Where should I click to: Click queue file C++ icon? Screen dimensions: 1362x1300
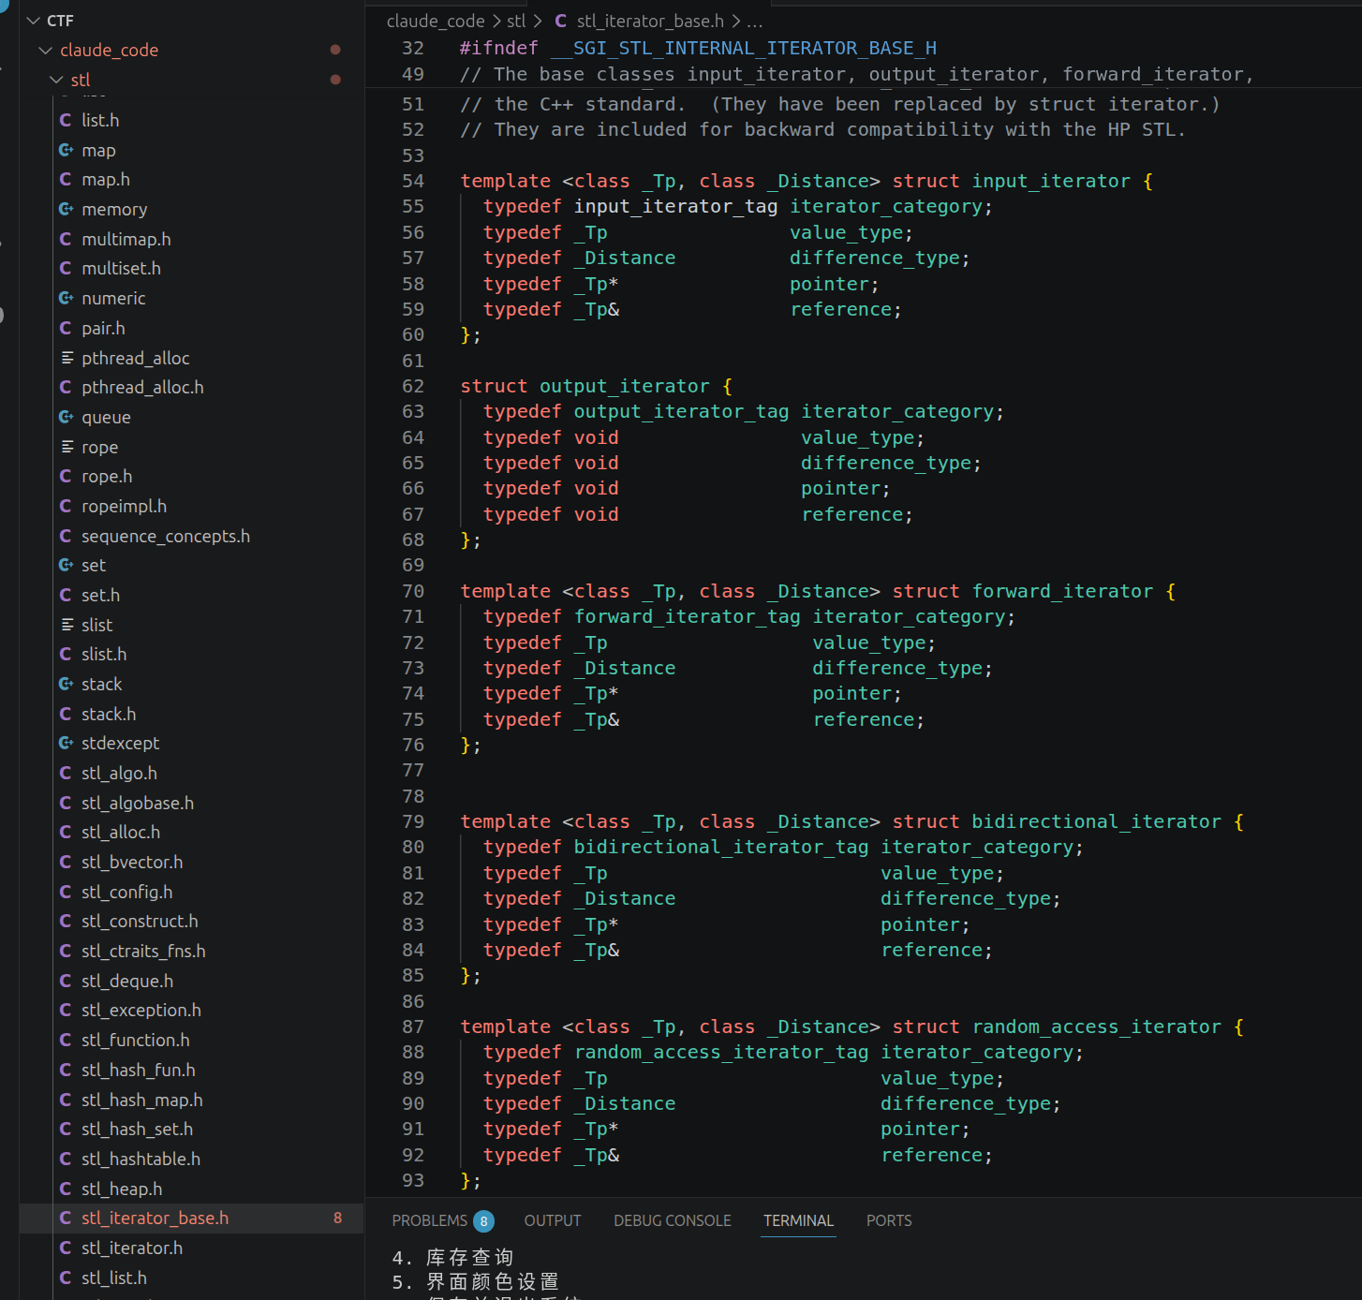click(66, 417)
